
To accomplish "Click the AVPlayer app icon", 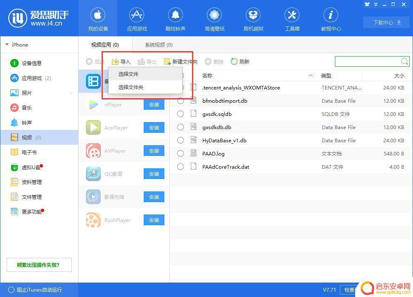I will [x=93, y=151].
